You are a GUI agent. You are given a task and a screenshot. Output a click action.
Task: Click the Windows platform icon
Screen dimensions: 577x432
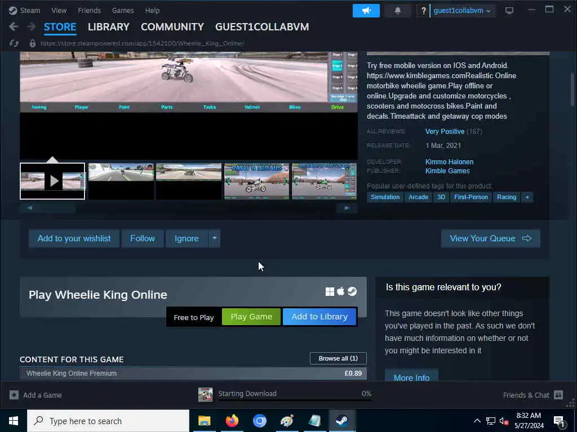[x=330, y=291]
